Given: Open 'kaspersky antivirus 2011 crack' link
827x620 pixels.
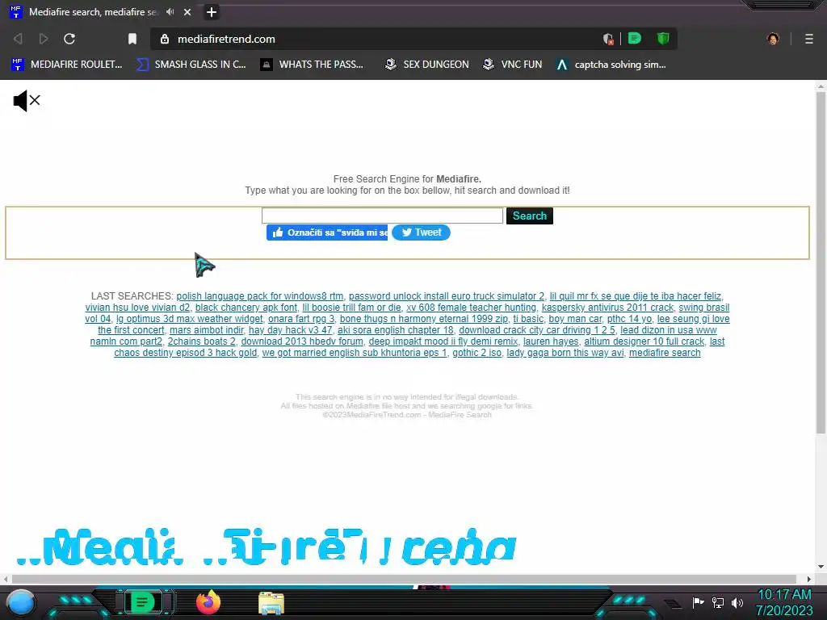Looking at the screenshot, I should 607,308.
